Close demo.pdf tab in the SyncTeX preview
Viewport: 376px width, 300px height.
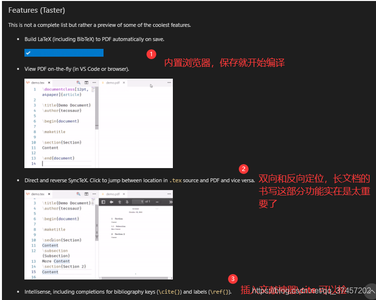[124, 194]
